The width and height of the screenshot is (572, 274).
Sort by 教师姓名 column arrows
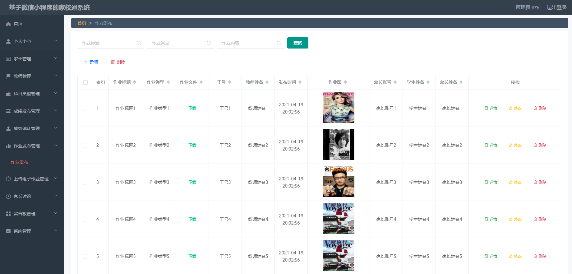tap(267, 82)
